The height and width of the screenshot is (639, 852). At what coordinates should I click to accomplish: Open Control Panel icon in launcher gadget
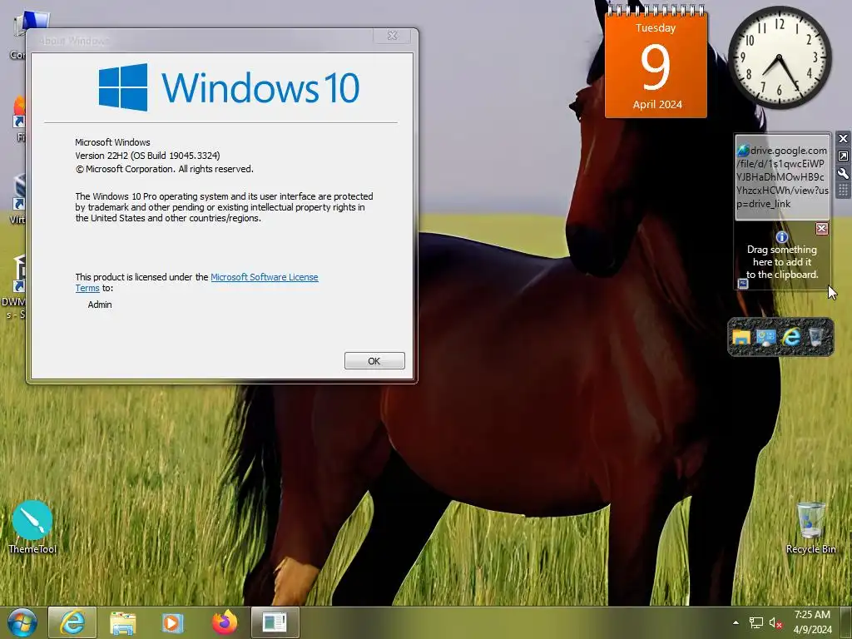coord(766,338)
